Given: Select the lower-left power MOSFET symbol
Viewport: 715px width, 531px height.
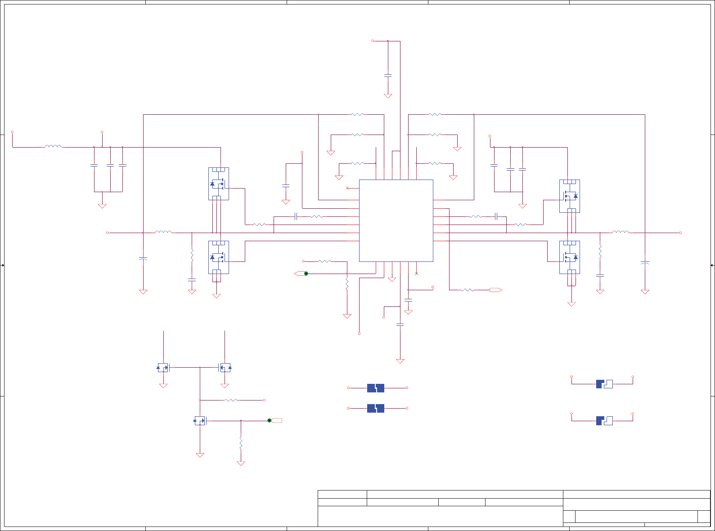Looking at the screenshot, I should (x=219, y=257).
